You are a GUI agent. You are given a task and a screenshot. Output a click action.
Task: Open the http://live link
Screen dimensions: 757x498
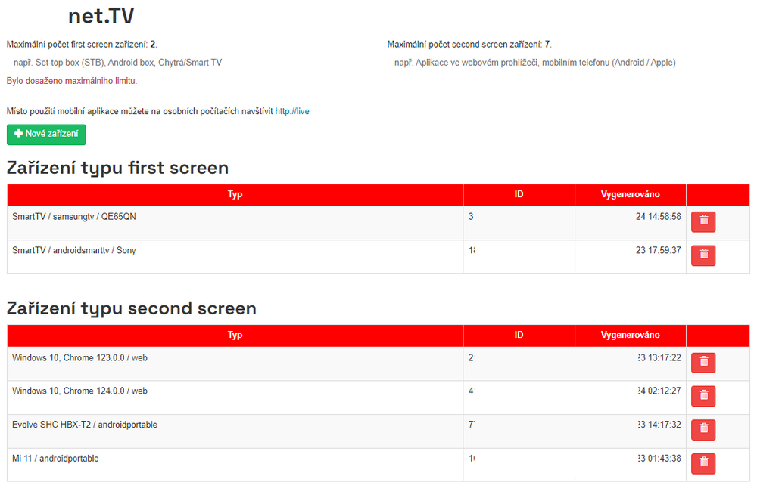[x=292, y=111]
